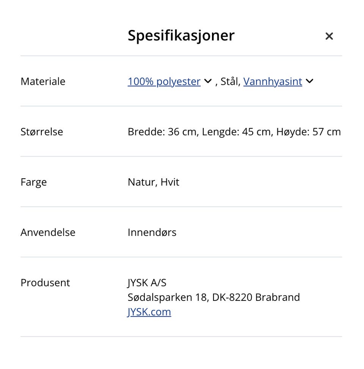Image resolution: width=364 pixels, height=369 pixels.
Task: Click the Stål material text
Action: click(230, 81)
